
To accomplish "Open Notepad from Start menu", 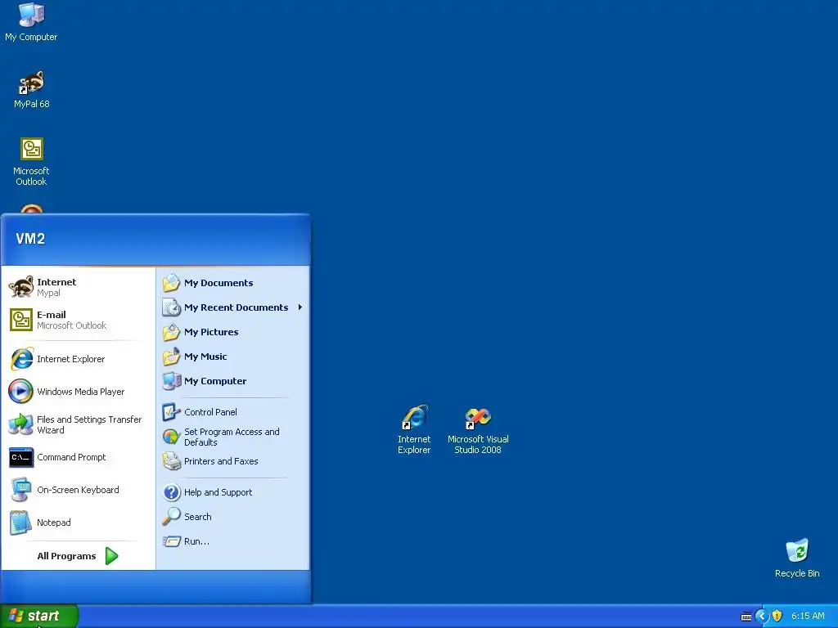I will click(78, 523).
